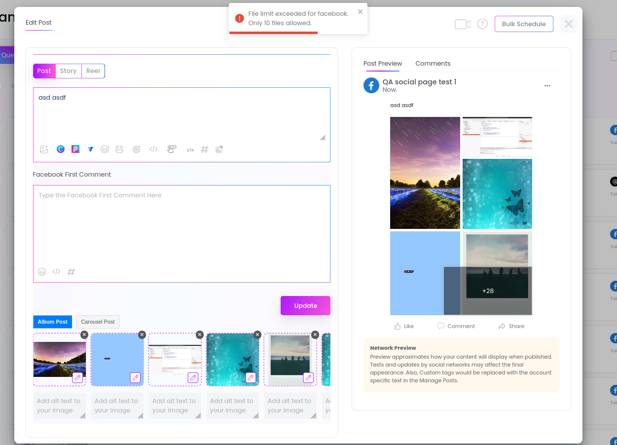Click the help question mark icon
Viewport: 617px width, 445px height.
(x=482, y=24)
